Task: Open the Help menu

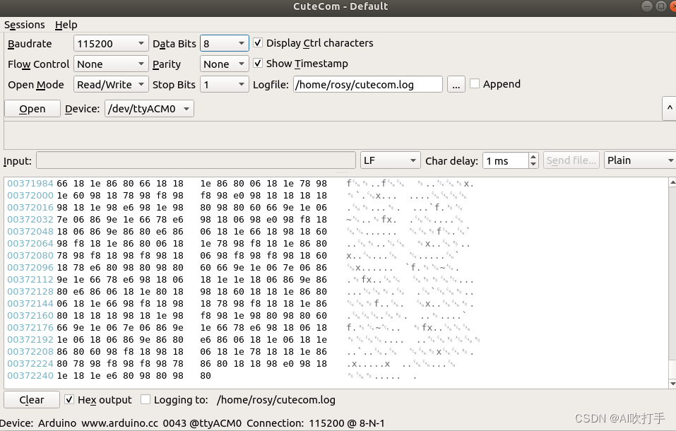Action: (66, 25)
